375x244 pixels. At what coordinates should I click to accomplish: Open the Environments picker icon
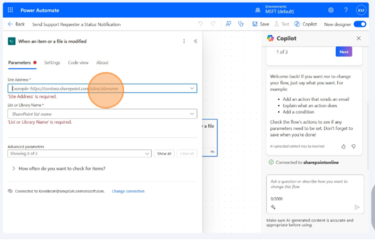(x=257, y=10)
